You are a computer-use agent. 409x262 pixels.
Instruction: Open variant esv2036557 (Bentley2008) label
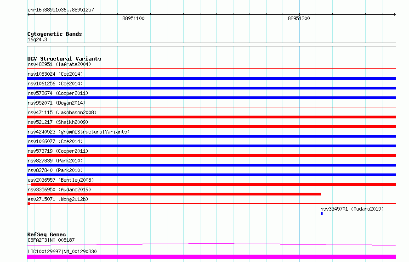[x=61, y=180]
